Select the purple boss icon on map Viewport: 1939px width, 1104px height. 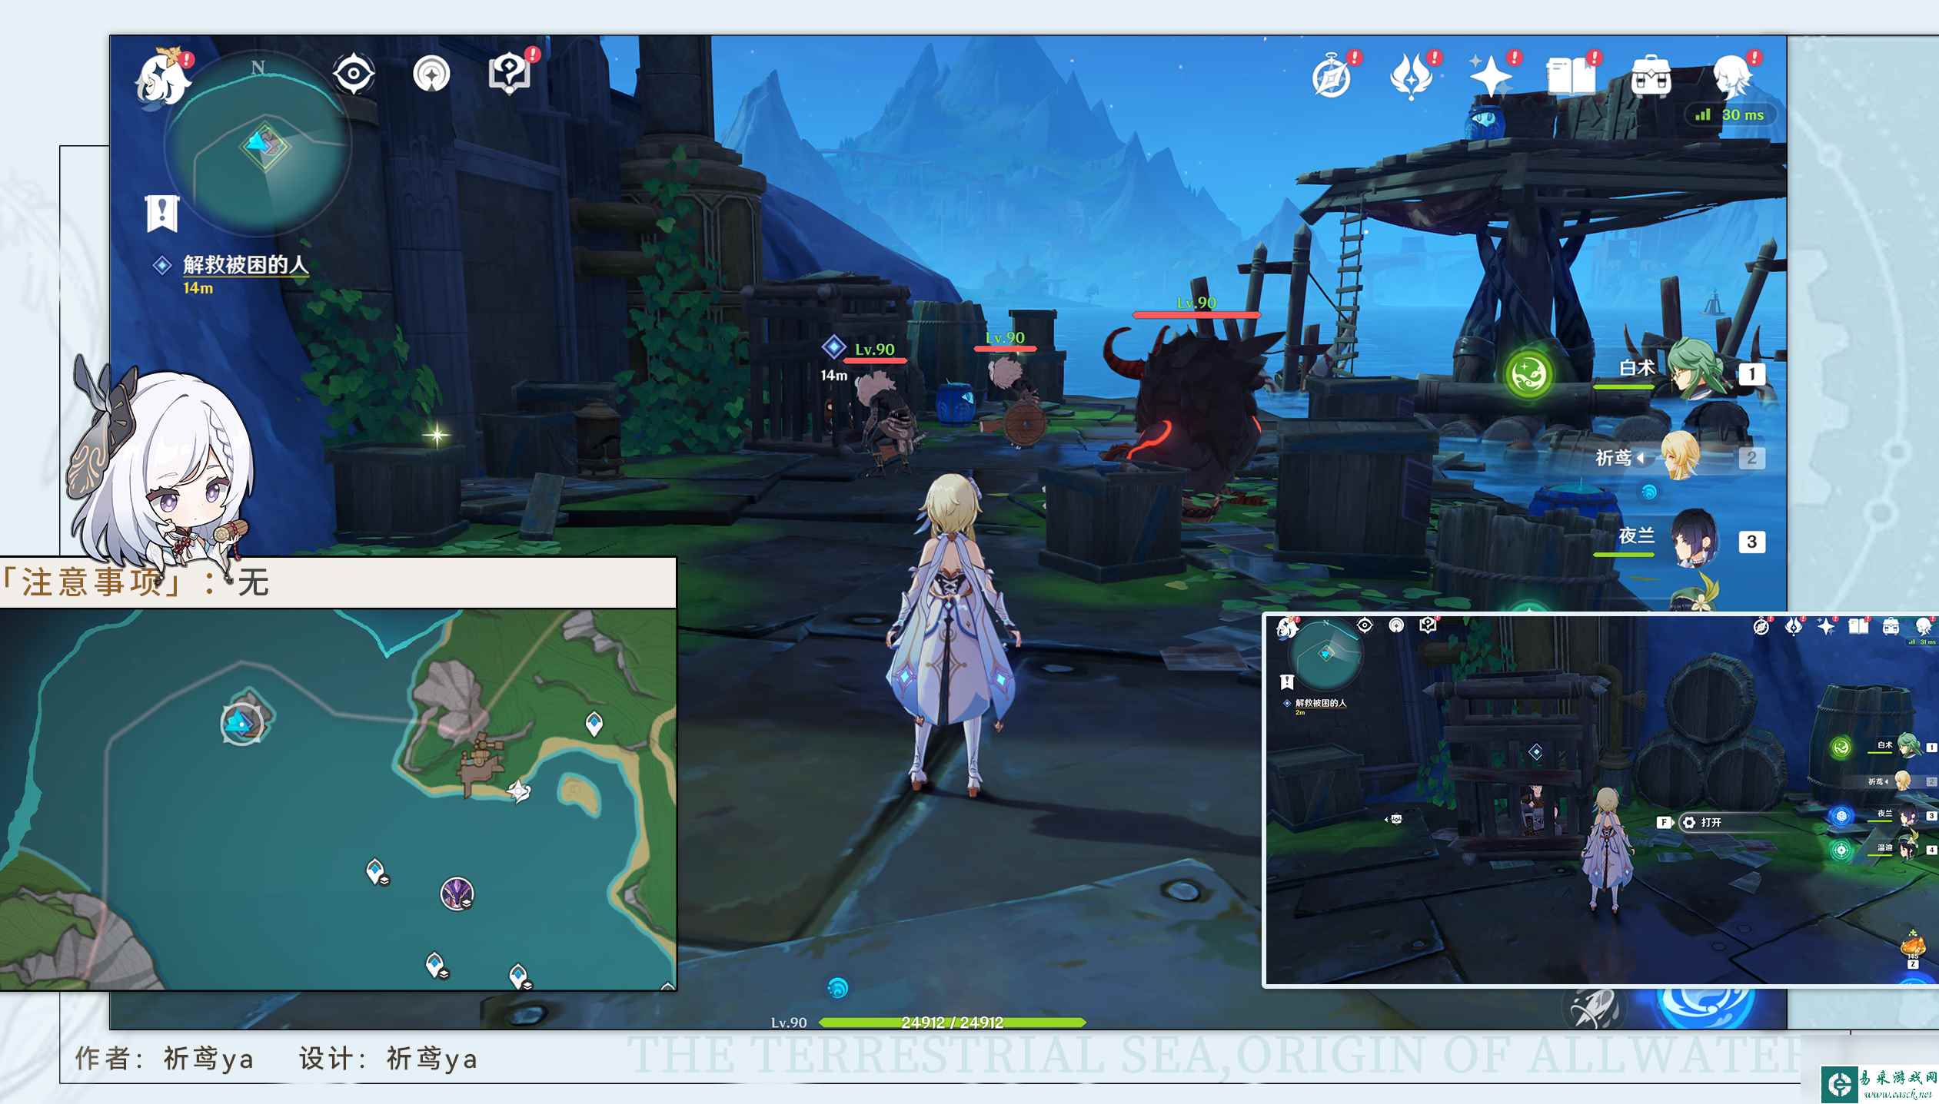457,893
